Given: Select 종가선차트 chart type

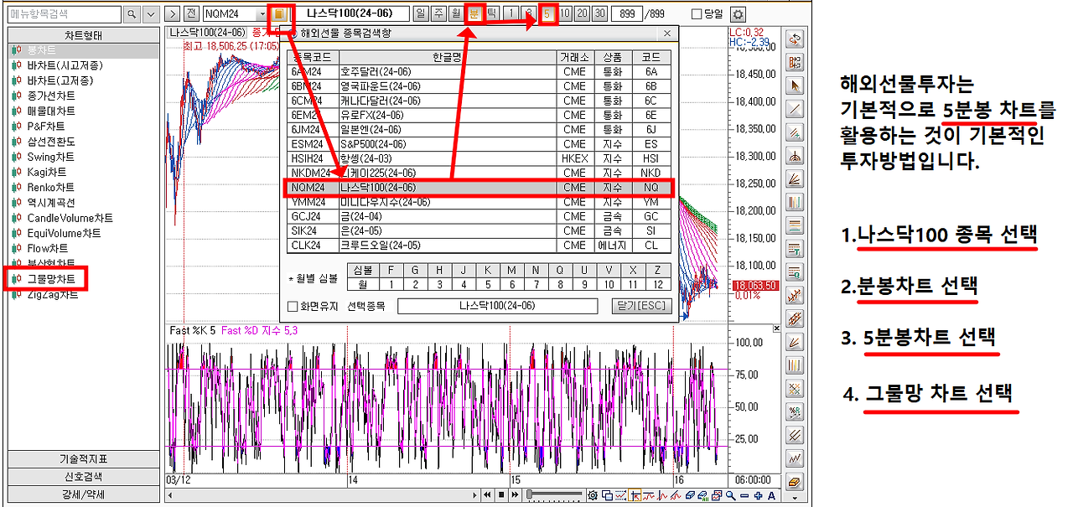Looking at the screenshot, I should click(51, 96).
